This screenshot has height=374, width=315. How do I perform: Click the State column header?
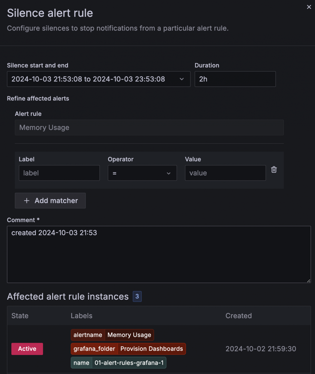(x=20, y=316)
